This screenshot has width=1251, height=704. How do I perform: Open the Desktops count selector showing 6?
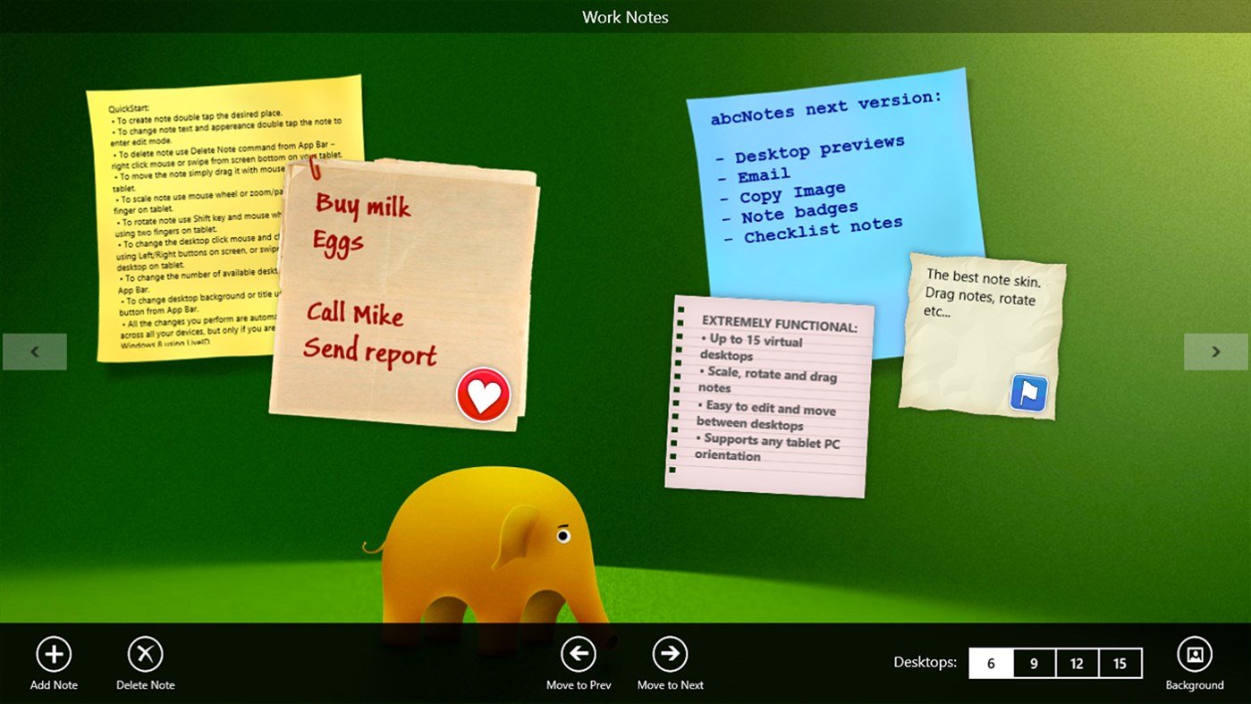(x=990, y=663)
